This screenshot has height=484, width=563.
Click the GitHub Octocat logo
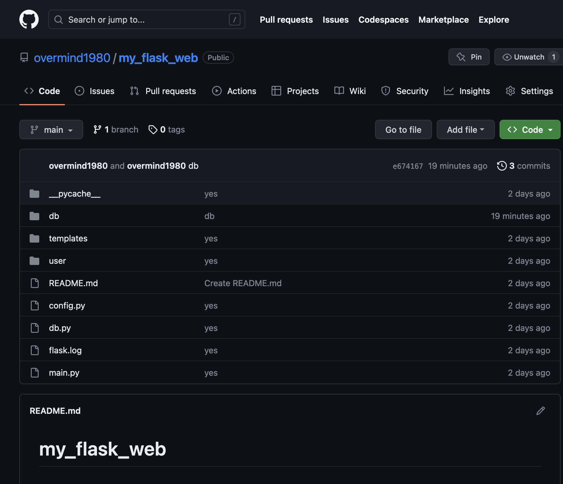(x=29, y=19)
